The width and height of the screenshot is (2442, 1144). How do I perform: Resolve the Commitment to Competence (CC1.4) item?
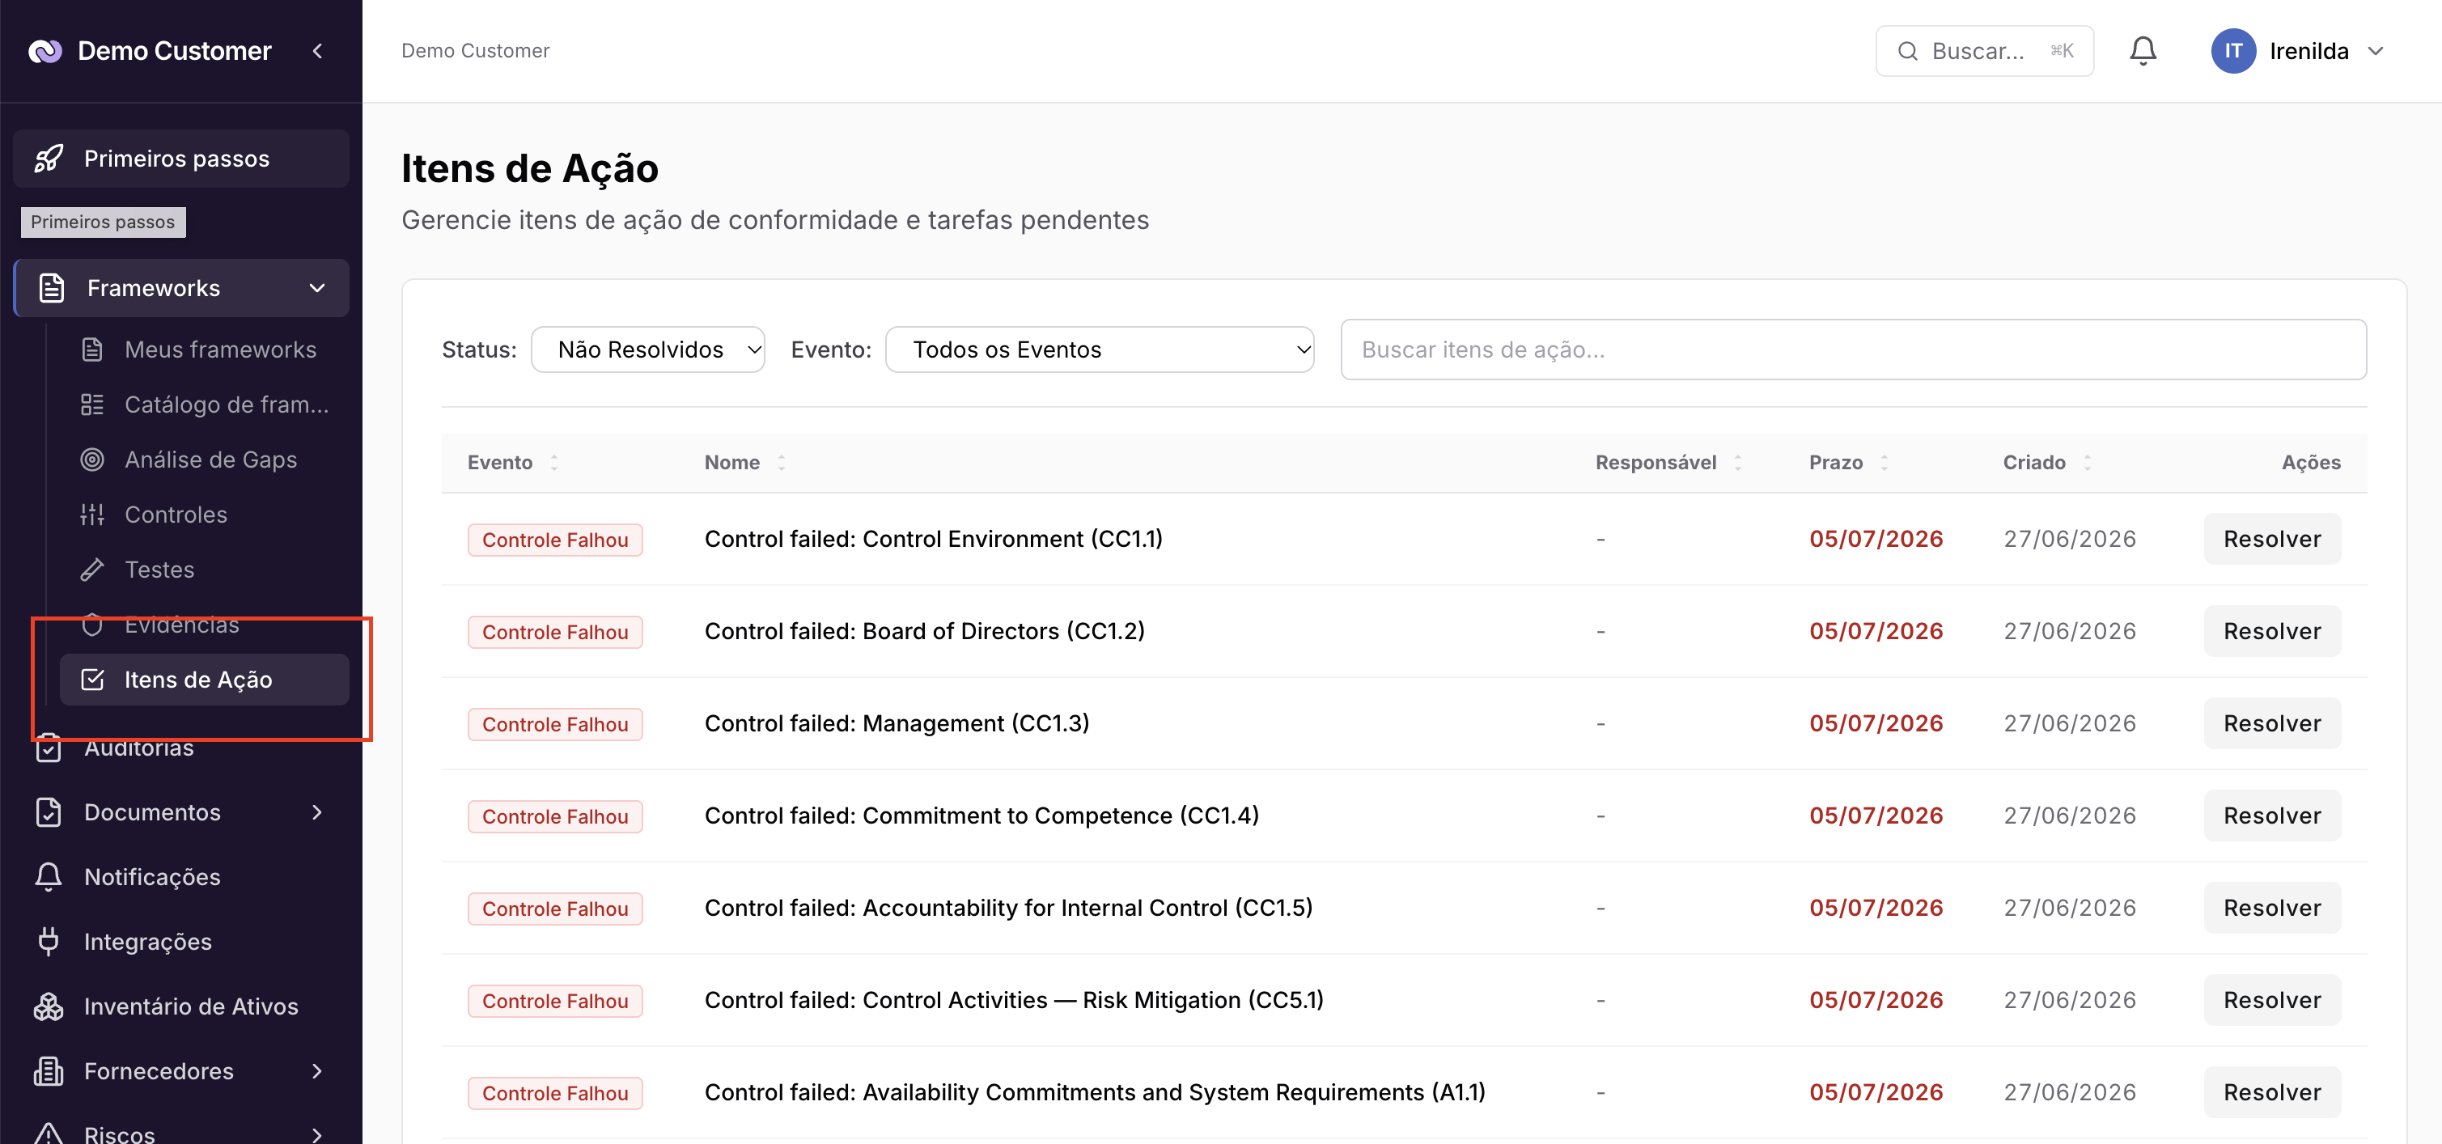pyautogui.click(x=2271, y=816)
